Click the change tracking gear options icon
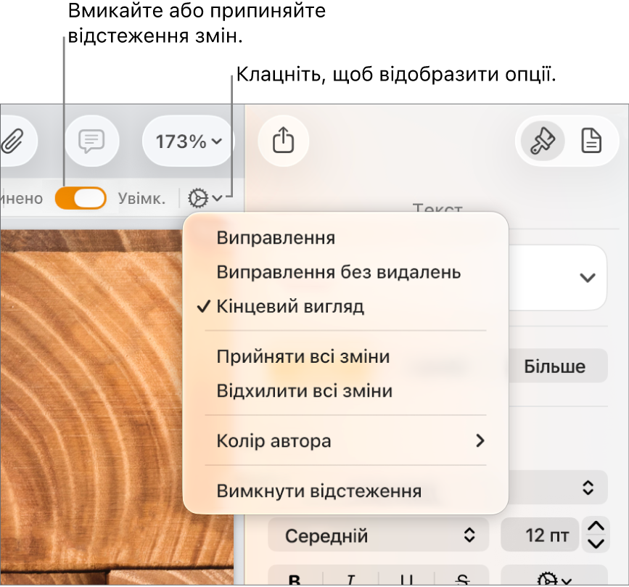The width and height of the screenshot is (629, 587). click(205, 198)
